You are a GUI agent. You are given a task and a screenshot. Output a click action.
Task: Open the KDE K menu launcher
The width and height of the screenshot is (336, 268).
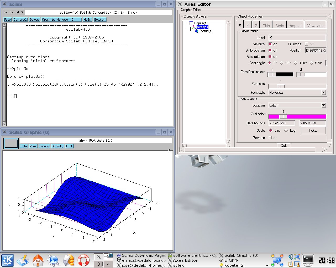click(x=8, y=260)
